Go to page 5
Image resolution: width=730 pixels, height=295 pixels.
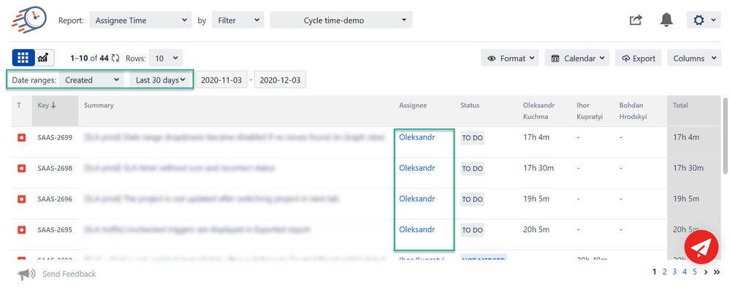[695, 272]
